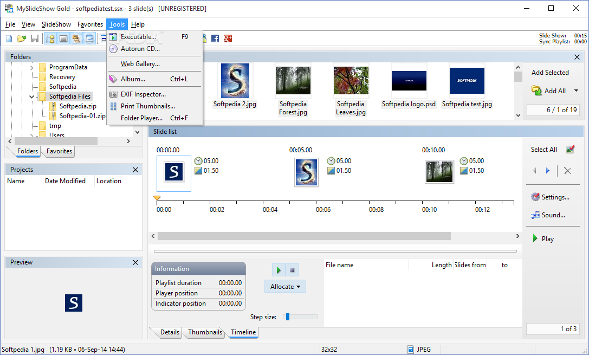The width and height of the screenshot is (589, 355).
Task: Switch to the Favorites tab
Action: [59, 151]
